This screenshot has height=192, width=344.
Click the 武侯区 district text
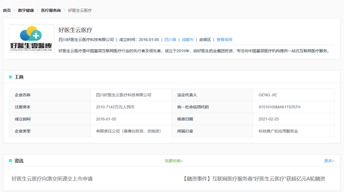point(205,40)
